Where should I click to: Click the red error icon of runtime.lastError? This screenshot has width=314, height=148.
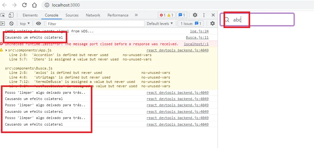pos(2,44)
